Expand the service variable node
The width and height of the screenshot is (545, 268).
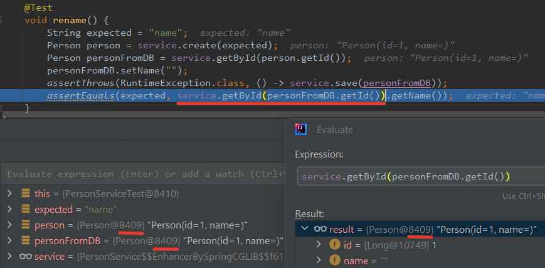(x=10, y=257)
